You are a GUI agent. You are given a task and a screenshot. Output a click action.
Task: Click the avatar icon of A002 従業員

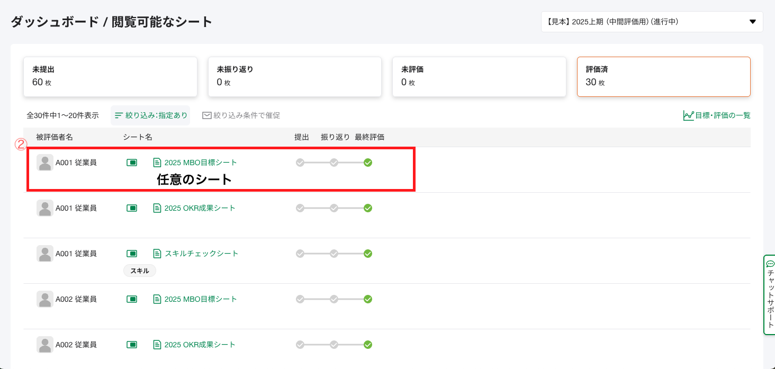(45, 299)
